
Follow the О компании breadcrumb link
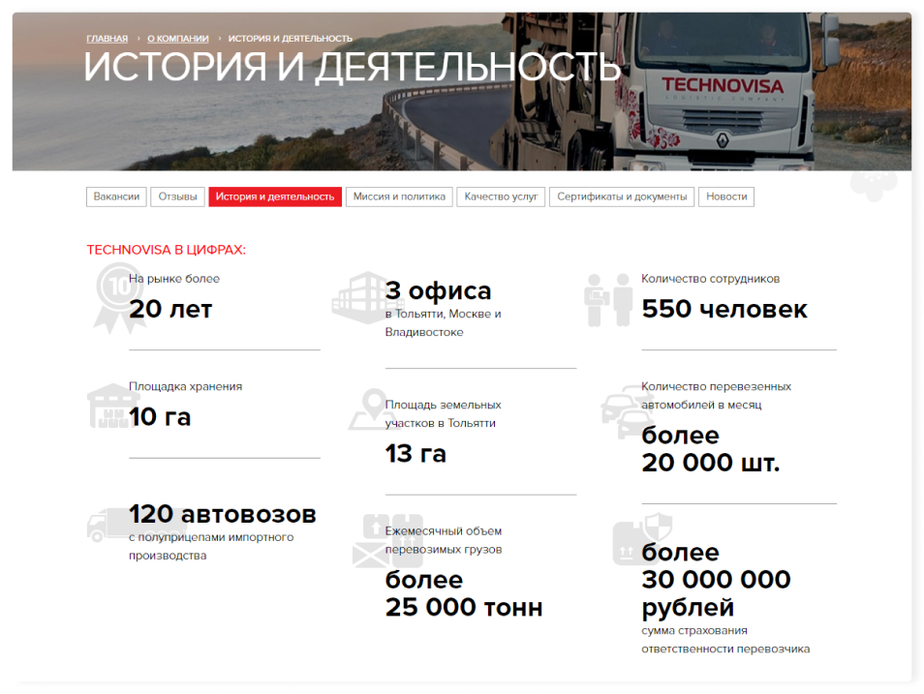tap(177, 39)
